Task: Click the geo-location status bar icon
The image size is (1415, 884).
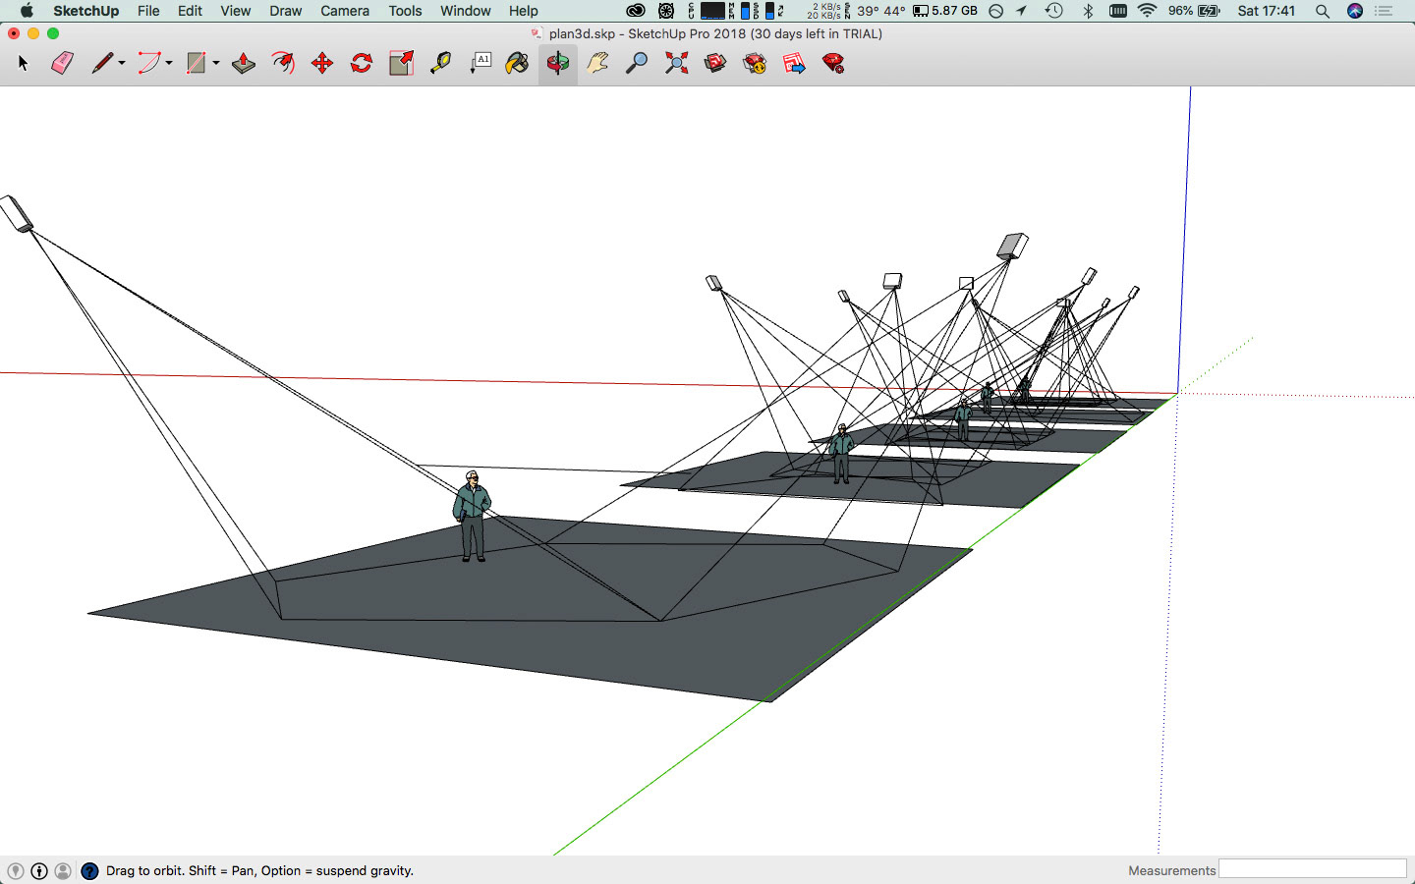Action: click(15, 871)
